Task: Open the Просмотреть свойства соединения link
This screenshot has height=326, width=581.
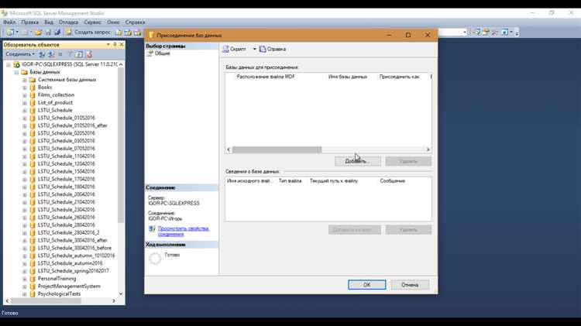Action: [x=183, y=231]
